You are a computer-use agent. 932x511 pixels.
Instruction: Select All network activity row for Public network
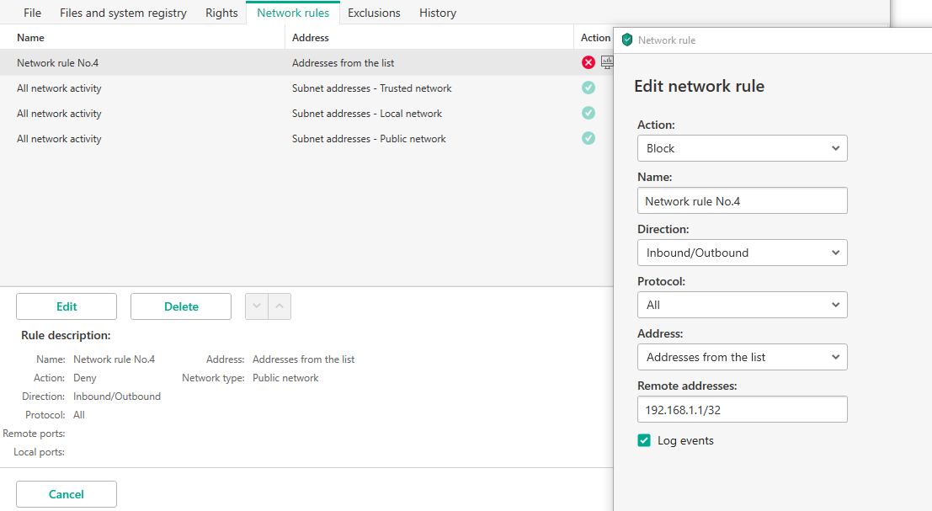click(x=306, y=138)
